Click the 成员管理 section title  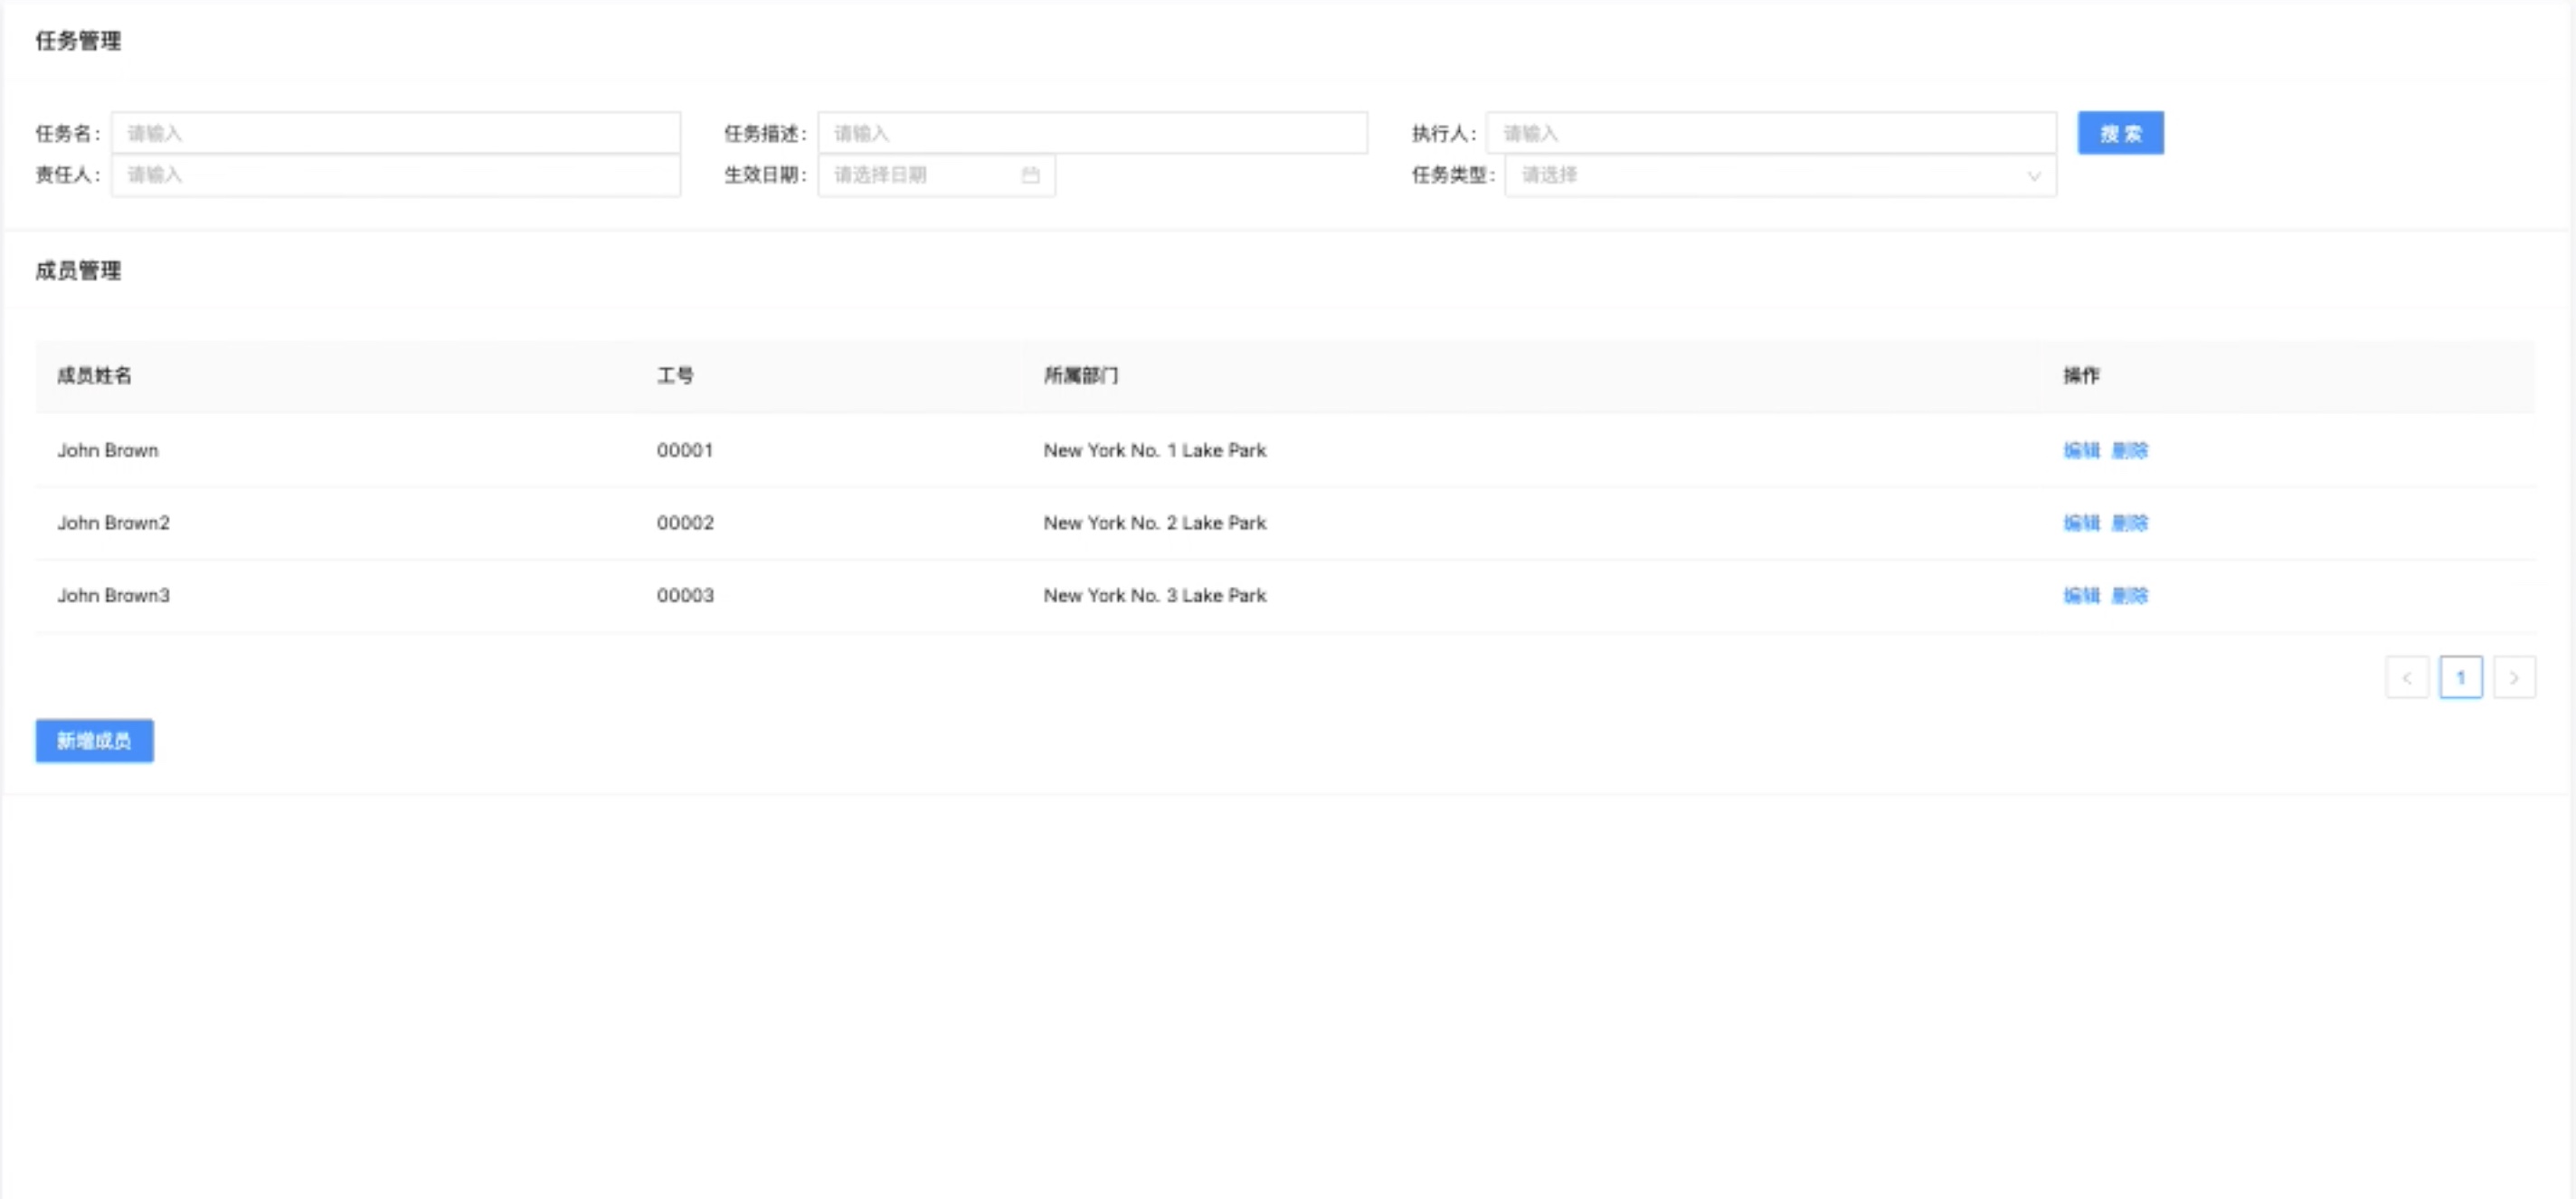[x=78, y=271]
